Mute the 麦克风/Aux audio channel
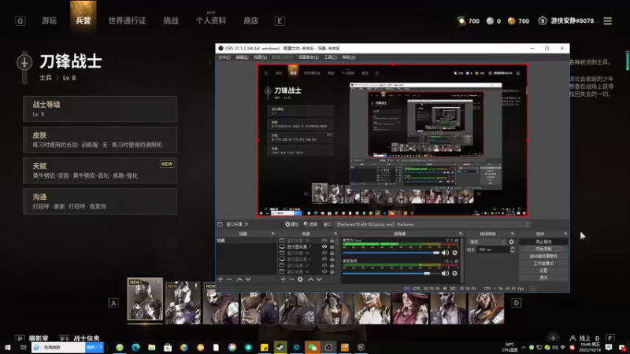 [445, 253]
